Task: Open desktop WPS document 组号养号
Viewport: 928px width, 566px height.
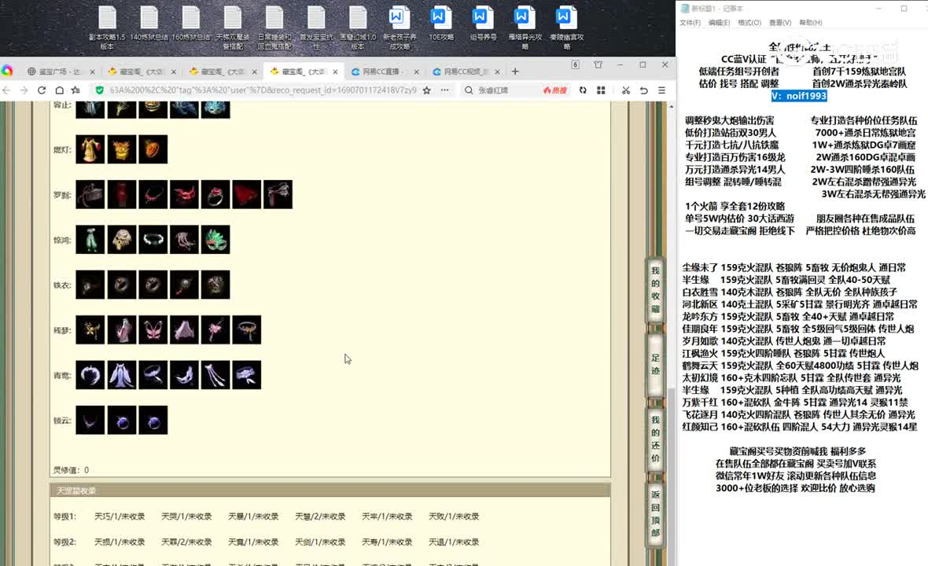Action: (x=483, y=24)
